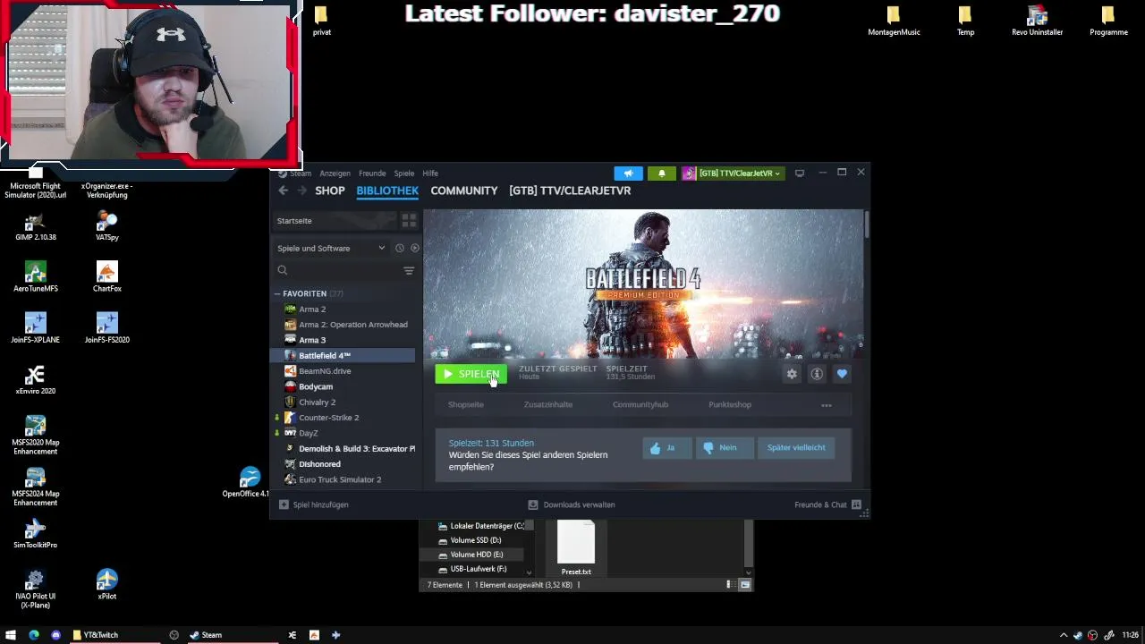The width and height of the screenshot is (1145, 644).
Task: Open Zusatzinhalte tab for Battlefield 4
Action: coord(548,404)
